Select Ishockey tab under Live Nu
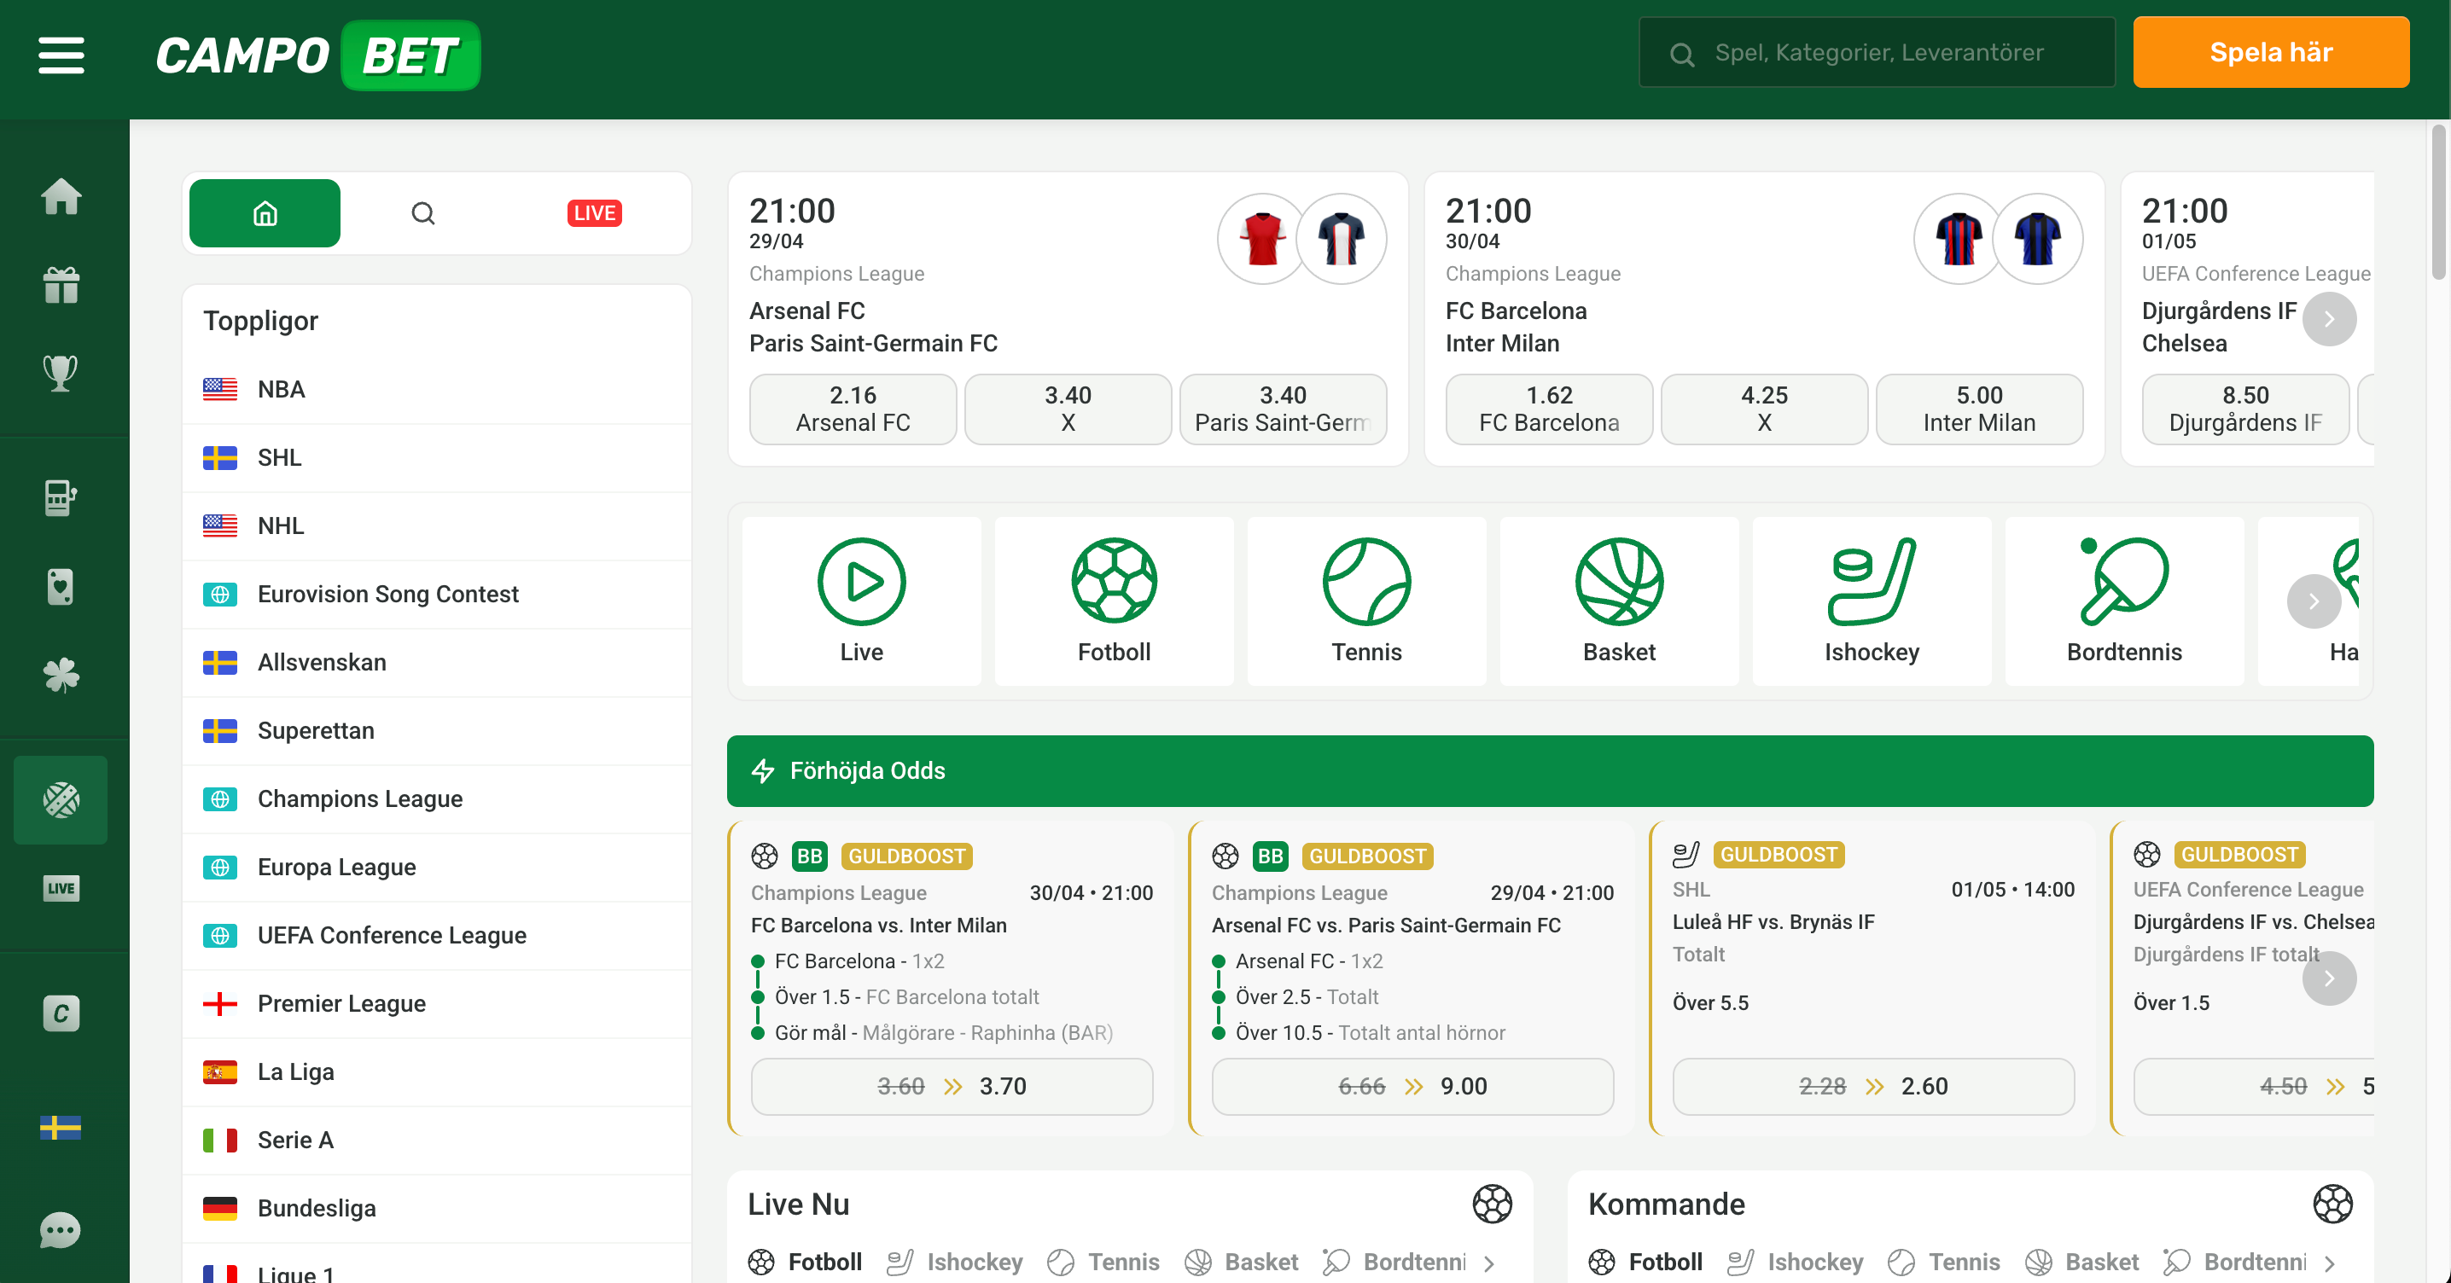The width and height of the screenshot is (2451, 1283). pyautogui.click(x=954, y=1262)
